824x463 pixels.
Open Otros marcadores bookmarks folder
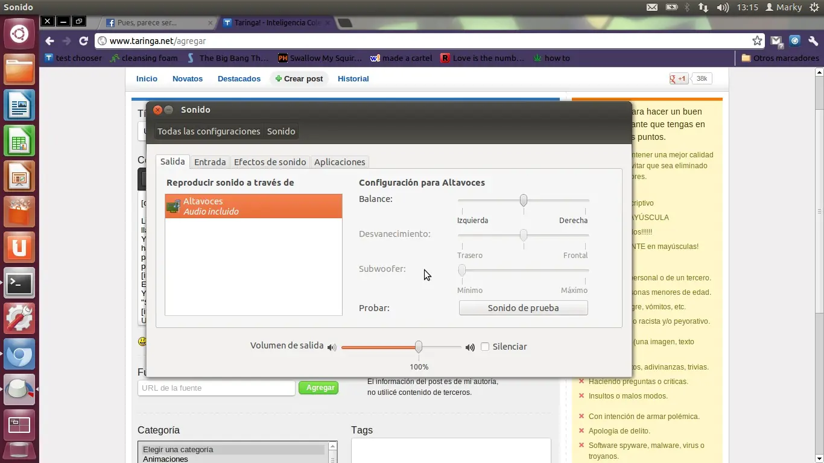coord(780,58)
